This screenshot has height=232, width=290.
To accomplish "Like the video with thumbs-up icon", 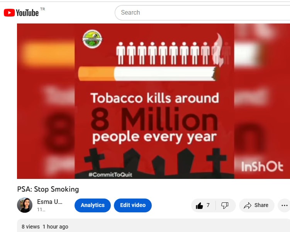I will click(x=199, y=205).
